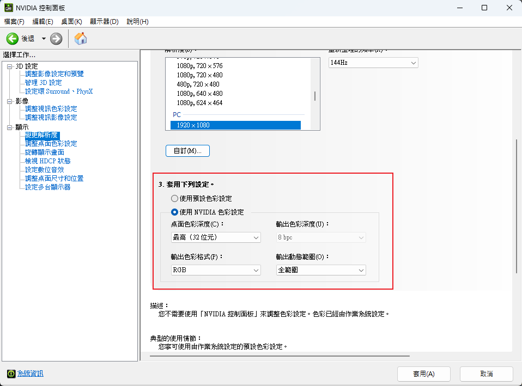Open 調整視訊影像設定 page

[x=51, y=118]
